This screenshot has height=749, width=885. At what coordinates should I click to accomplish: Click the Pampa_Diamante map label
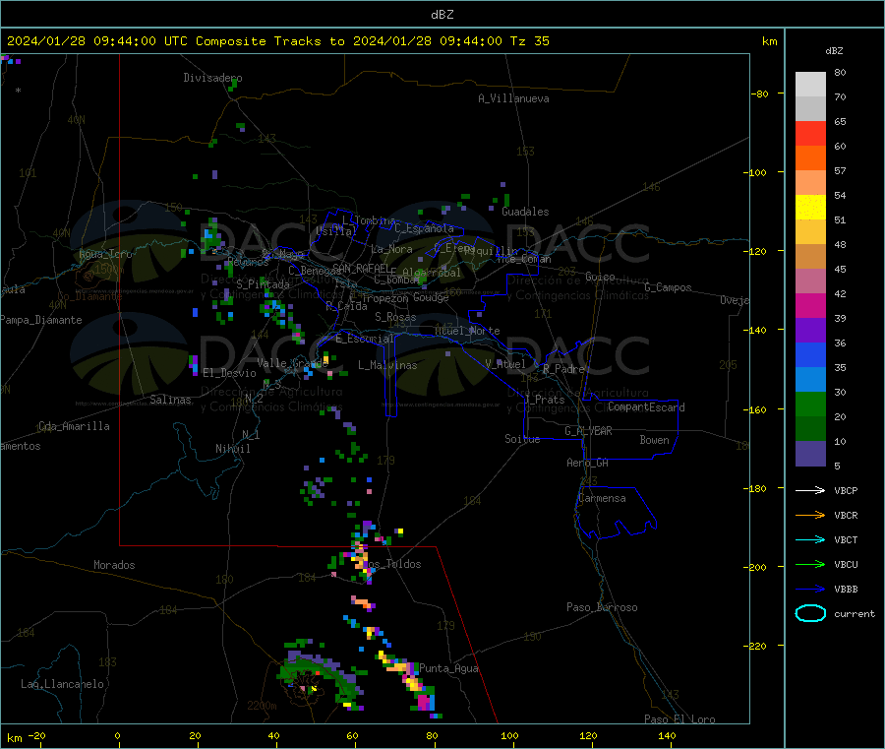[41, 320]
